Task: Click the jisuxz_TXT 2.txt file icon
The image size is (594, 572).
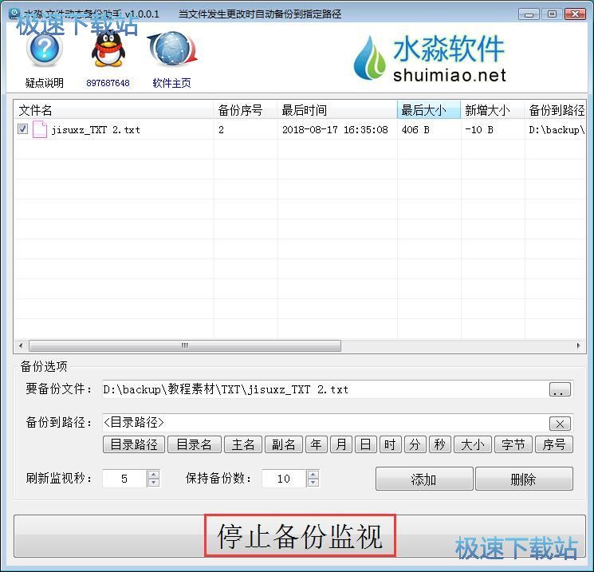Action: (x=40, y=130)
